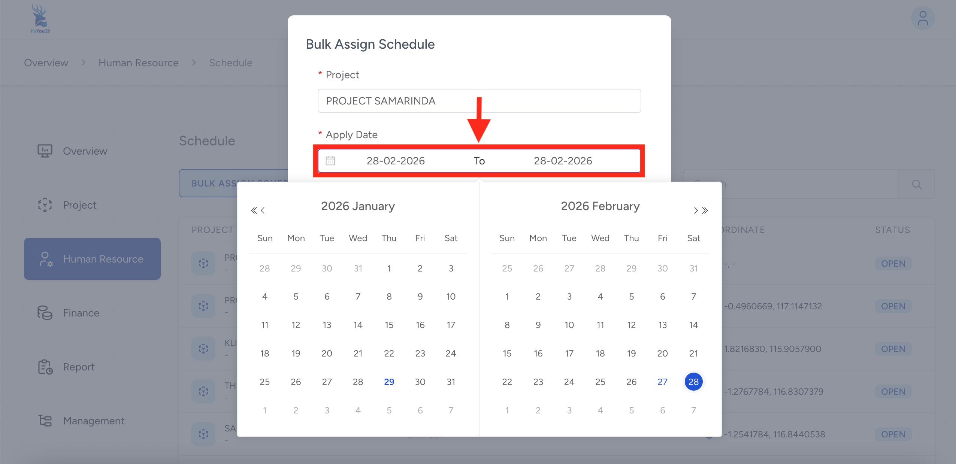Click the search magnifier icon
This screenshot has height=464, width=956.
917,184
